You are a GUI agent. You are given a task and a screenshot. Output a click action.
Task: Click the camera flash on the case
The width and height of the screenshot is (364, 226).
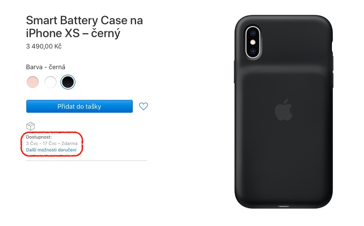[253, 42]
